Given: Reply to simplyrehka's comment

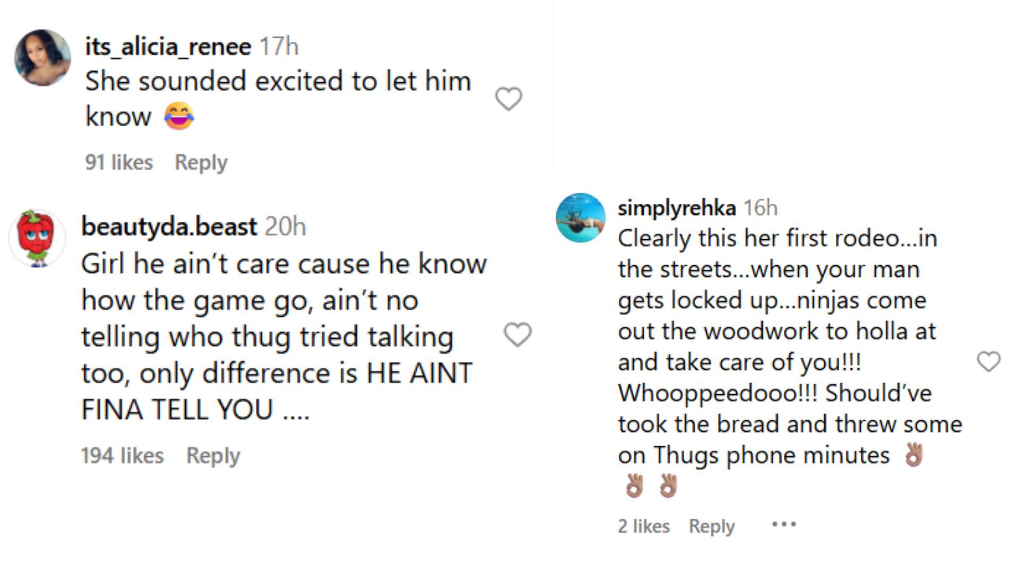Looking at the screenshot, I should pyautogui.click(x=711, y=525).
